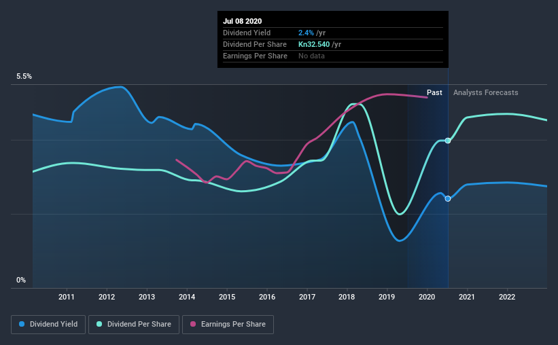Click the 2018 x-axis label

click(x=347, y=297)
